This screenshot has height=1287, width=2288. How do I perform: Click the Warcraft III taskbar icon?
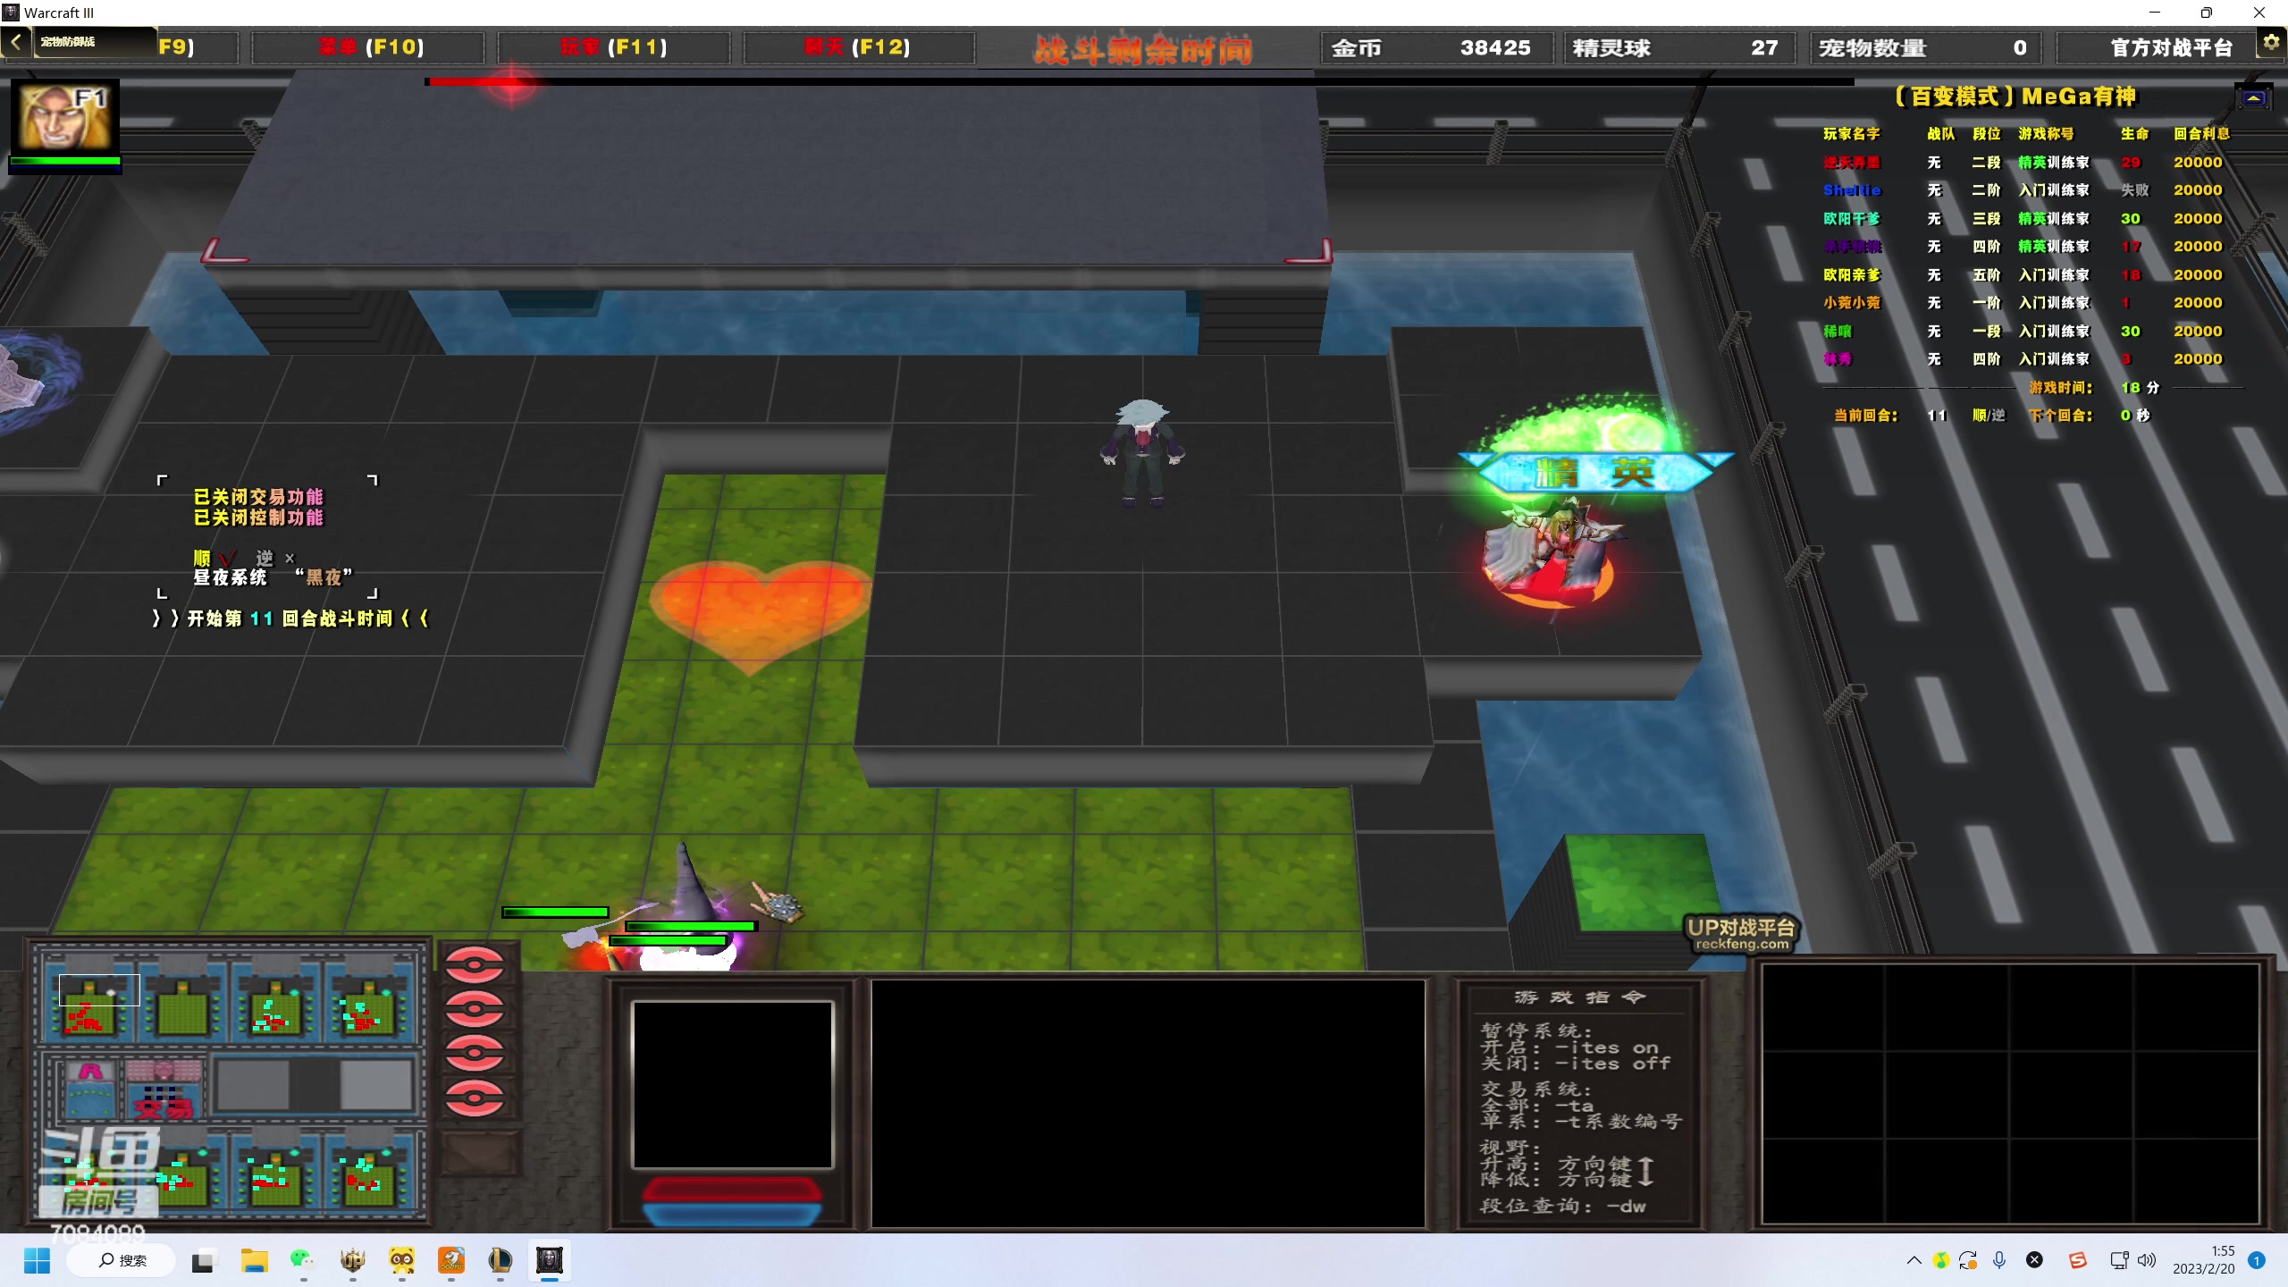tap(549, 1260)
